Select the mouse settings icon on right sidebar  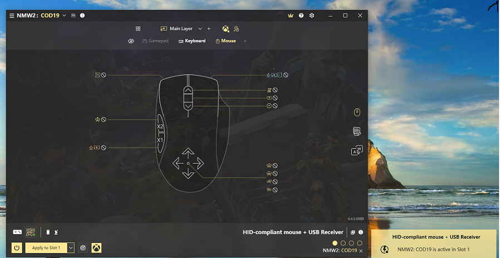(x=357, y=113)
